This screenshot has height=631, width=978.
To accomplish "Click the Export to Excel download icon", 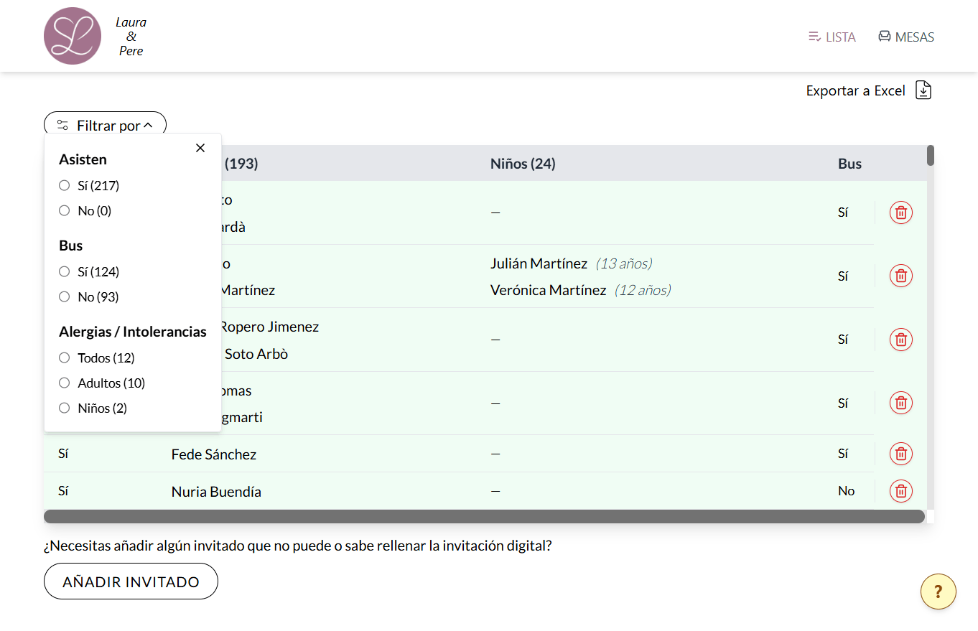I will coord(923,90).
